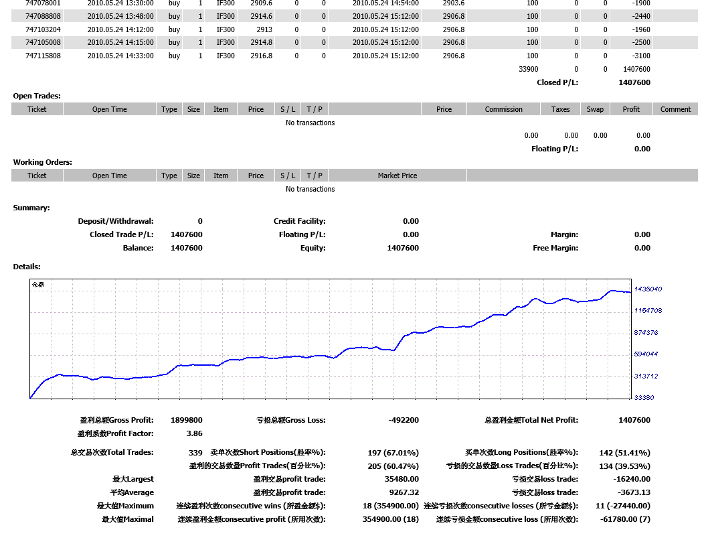
Task: Click the Total Trades value 339
Action: (195, 453)
